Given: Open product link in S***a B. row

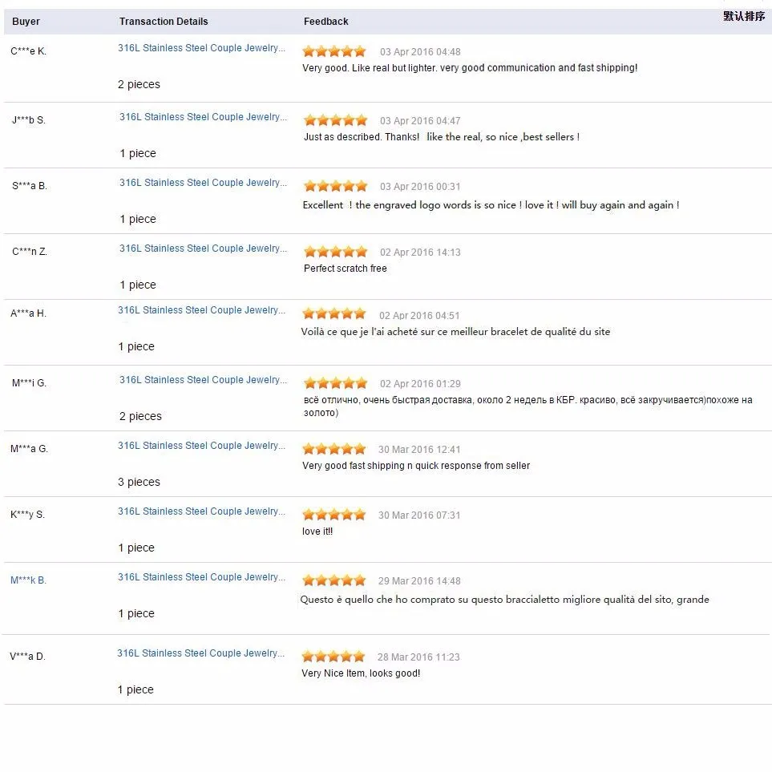Looking at the screenshot, I should coord(202,183).
